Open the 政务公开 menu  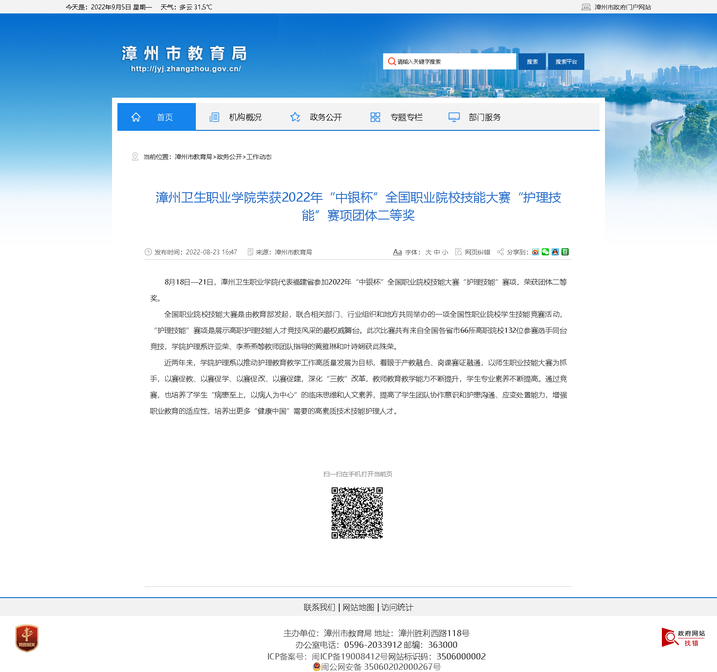point(325,117)
